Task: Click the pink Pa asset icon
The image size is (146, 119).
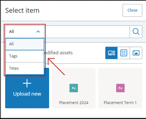Action: click(120, 88)
